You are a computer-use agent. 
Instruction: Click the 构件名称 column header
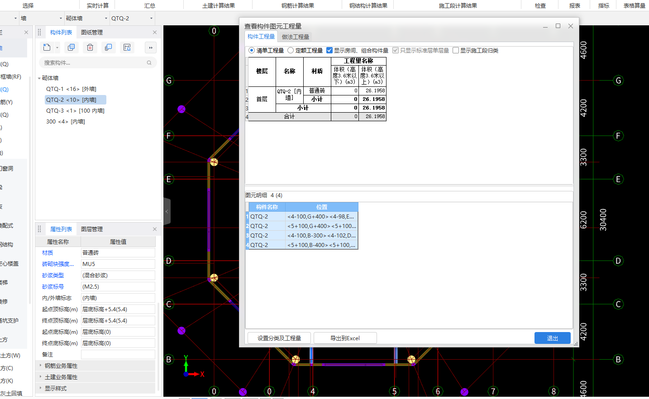[267, 207]
